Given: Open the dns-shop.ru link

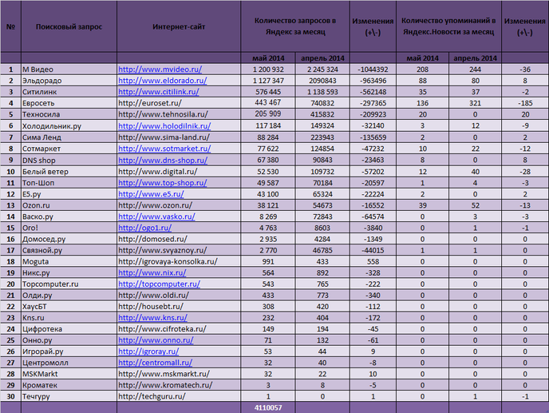Looking at the screenshot, I should (163, 161).
